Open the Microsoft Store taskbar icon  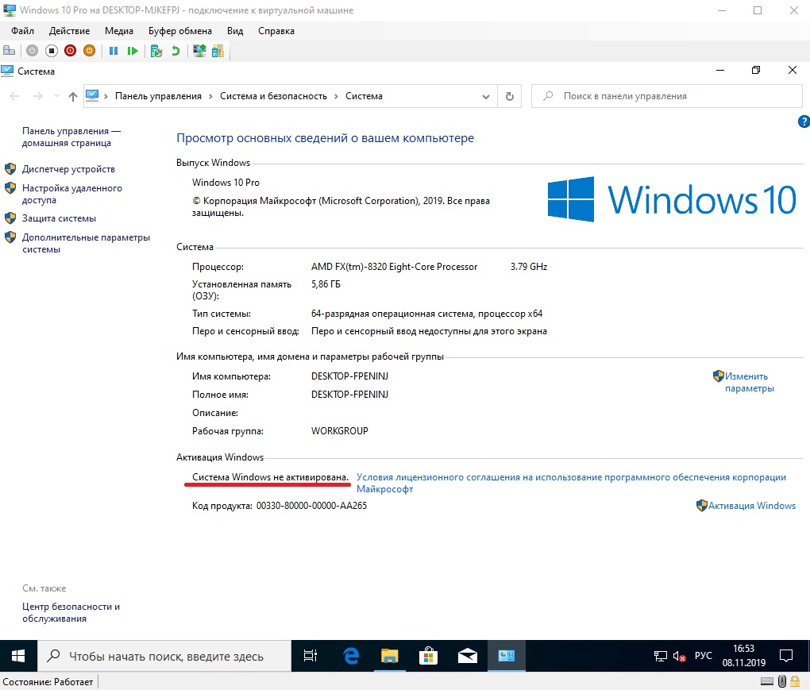click(x=428, y=656)
